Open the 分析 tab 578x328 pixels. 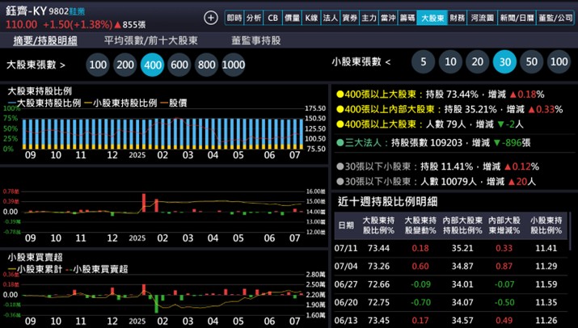pyautogui.click(x=254, y=18)
